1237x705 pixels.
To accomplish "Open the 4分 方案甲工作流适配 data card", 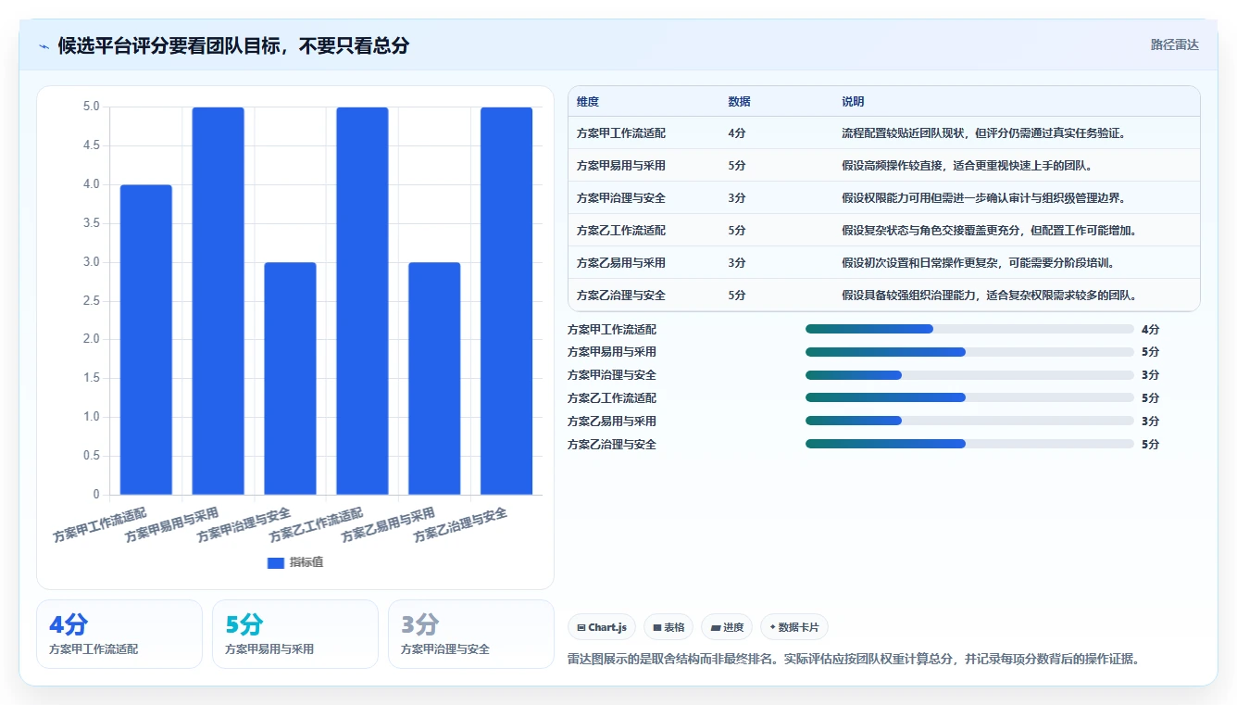I will (119, 634).
